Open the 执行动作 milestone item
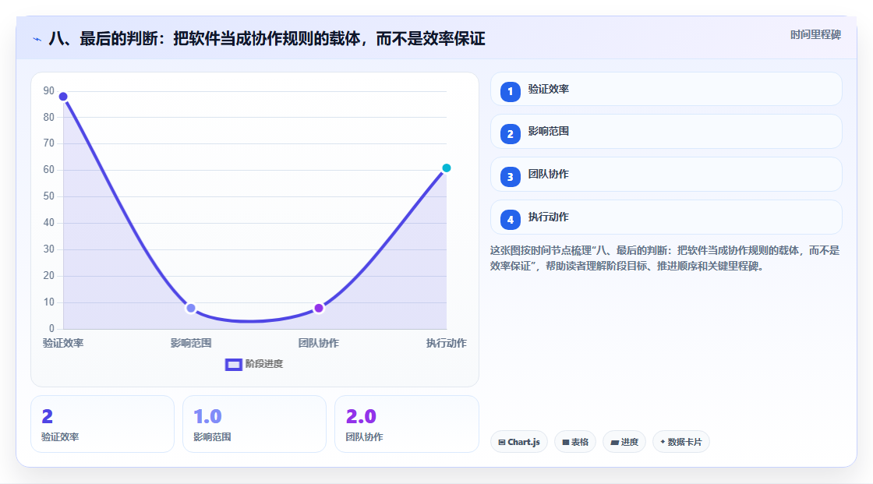Screen dimensions: 873x484 (x=666, y=217)
